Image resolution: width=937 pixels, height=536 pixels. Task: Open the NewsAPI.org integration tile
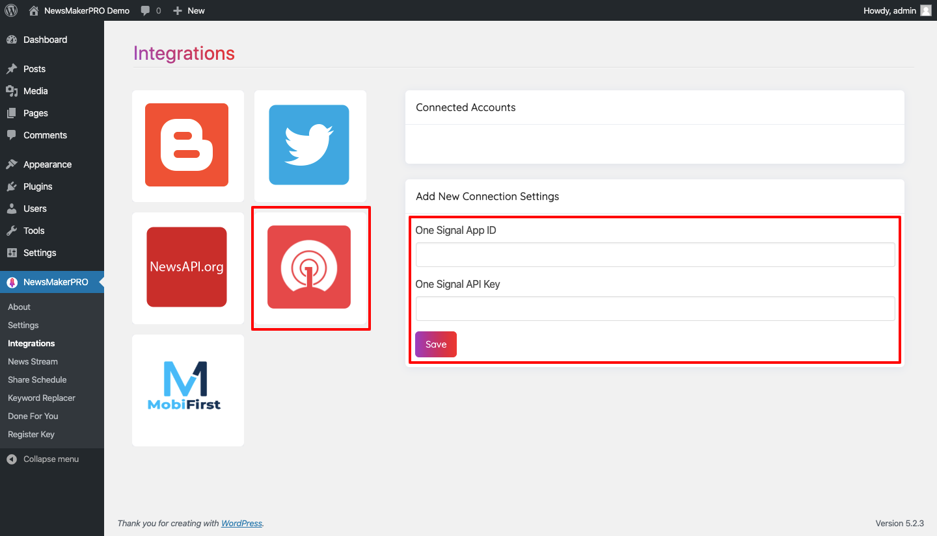187,268
